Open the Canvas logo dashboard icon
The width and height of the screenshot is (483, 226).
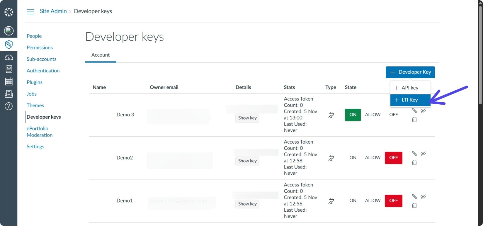(x=9, y=12)
